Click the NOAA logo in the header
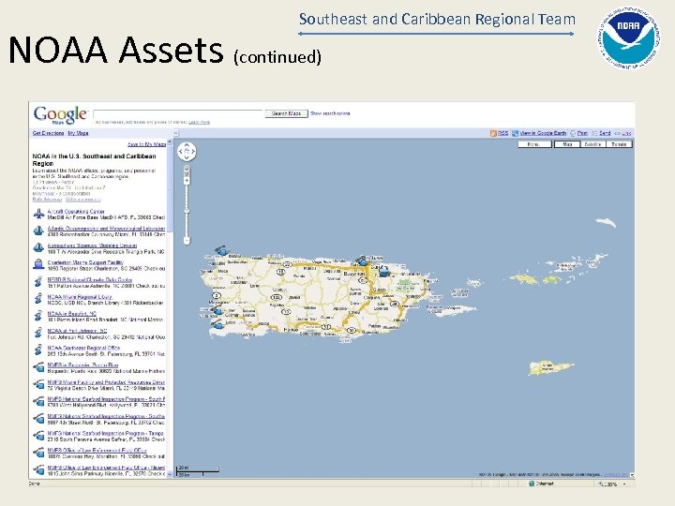 pos(628,37)
